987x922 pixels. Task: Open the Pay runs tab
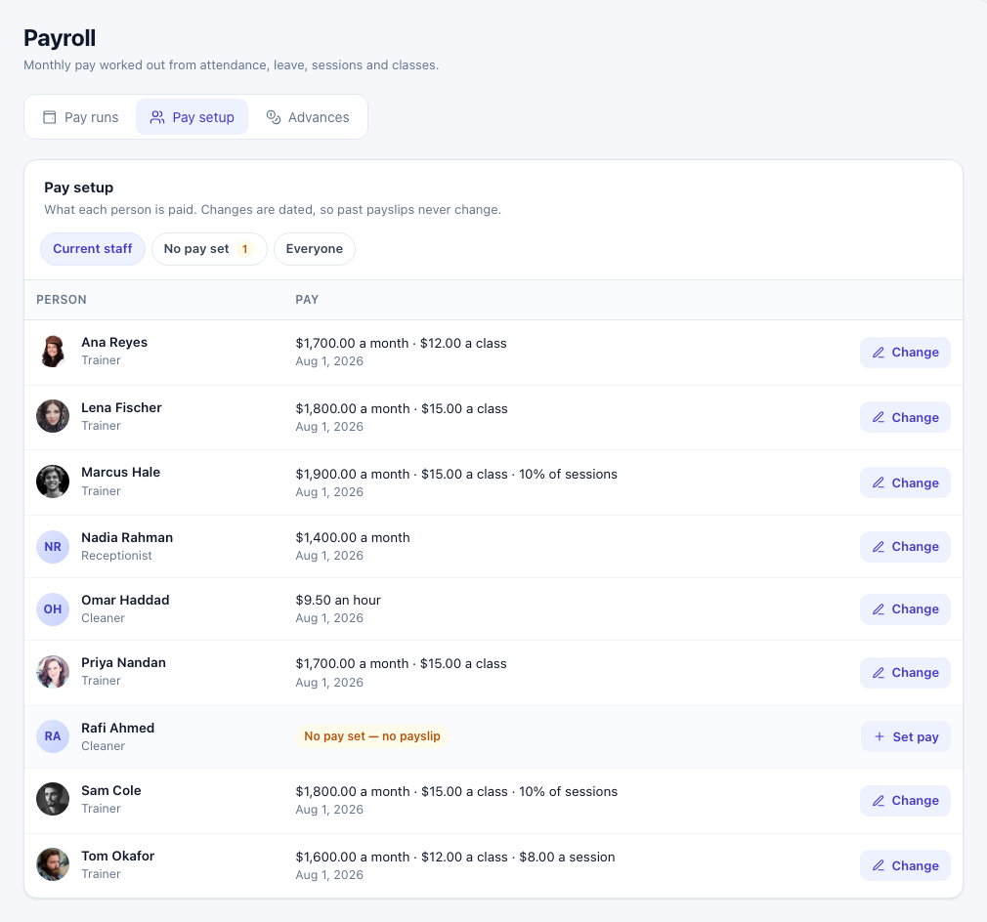click(x=80, y=117)
